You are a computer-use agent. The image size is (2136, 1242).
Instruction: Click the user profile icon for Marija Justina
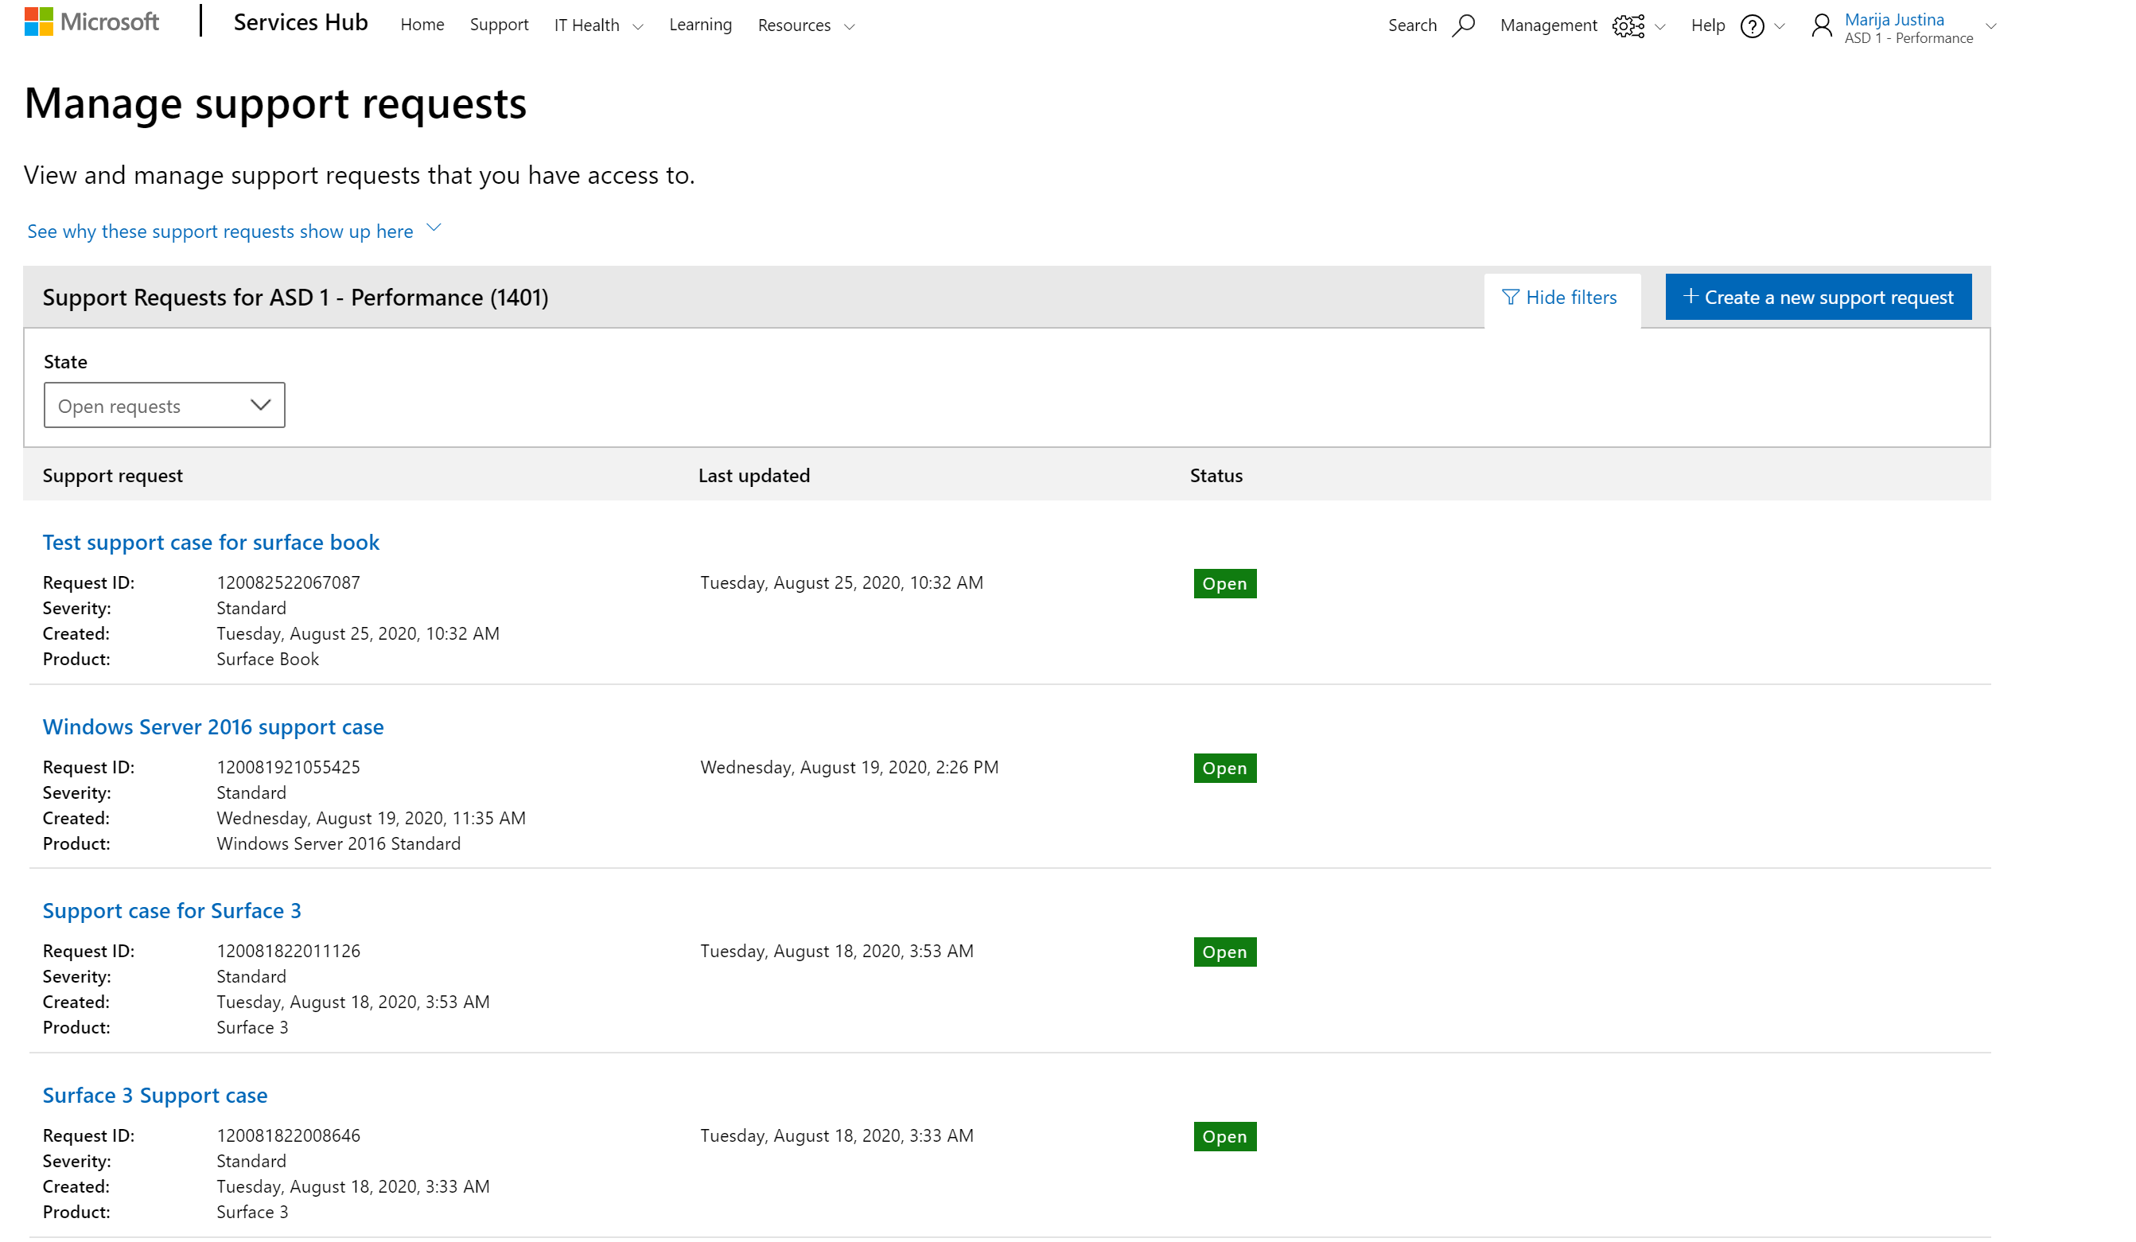1823,25
